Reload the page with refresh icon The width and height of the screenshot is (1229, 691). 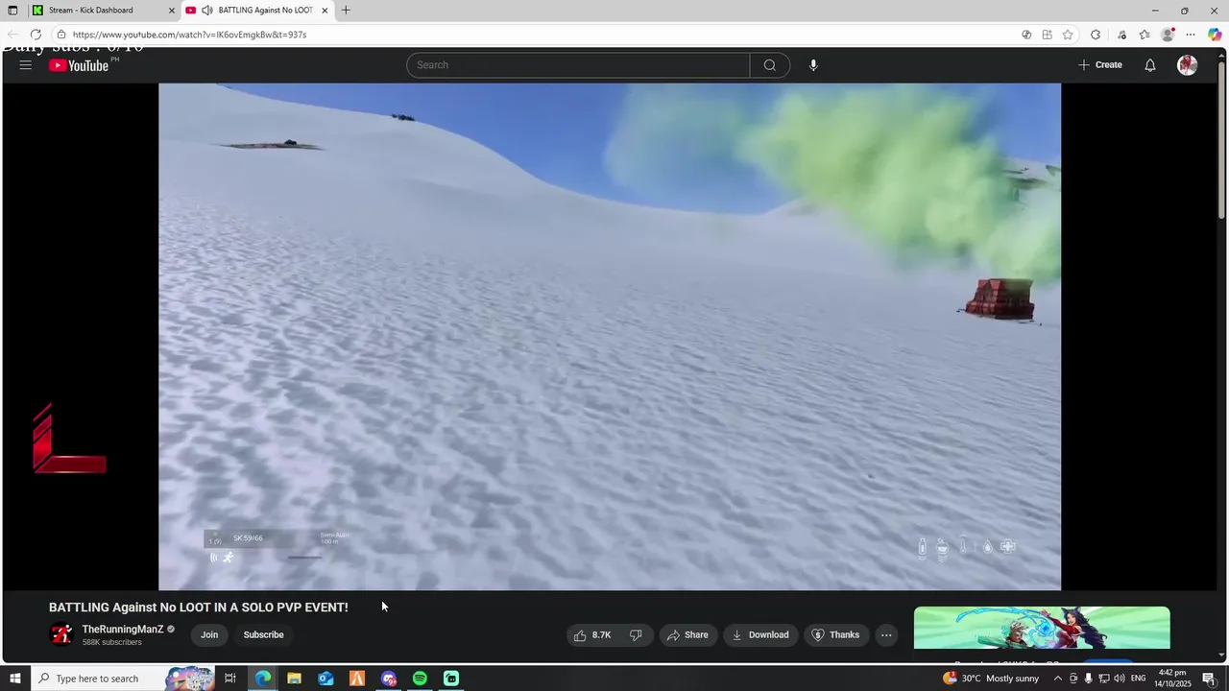click(x=36, y=35)
